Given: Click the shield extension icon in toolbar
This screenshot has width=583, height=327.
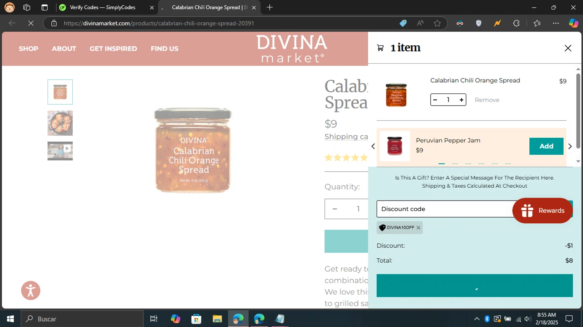Looking at the screenshot, I should 479,23.
